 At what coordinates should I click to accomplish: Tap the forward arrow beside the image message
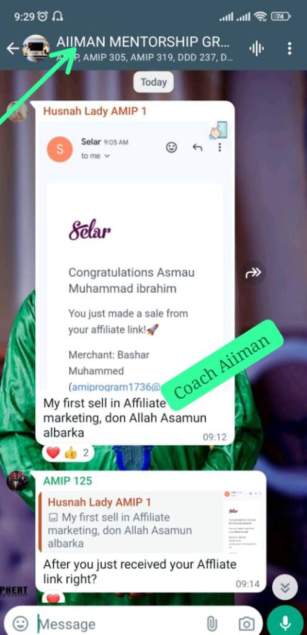(x=254, y=273)
